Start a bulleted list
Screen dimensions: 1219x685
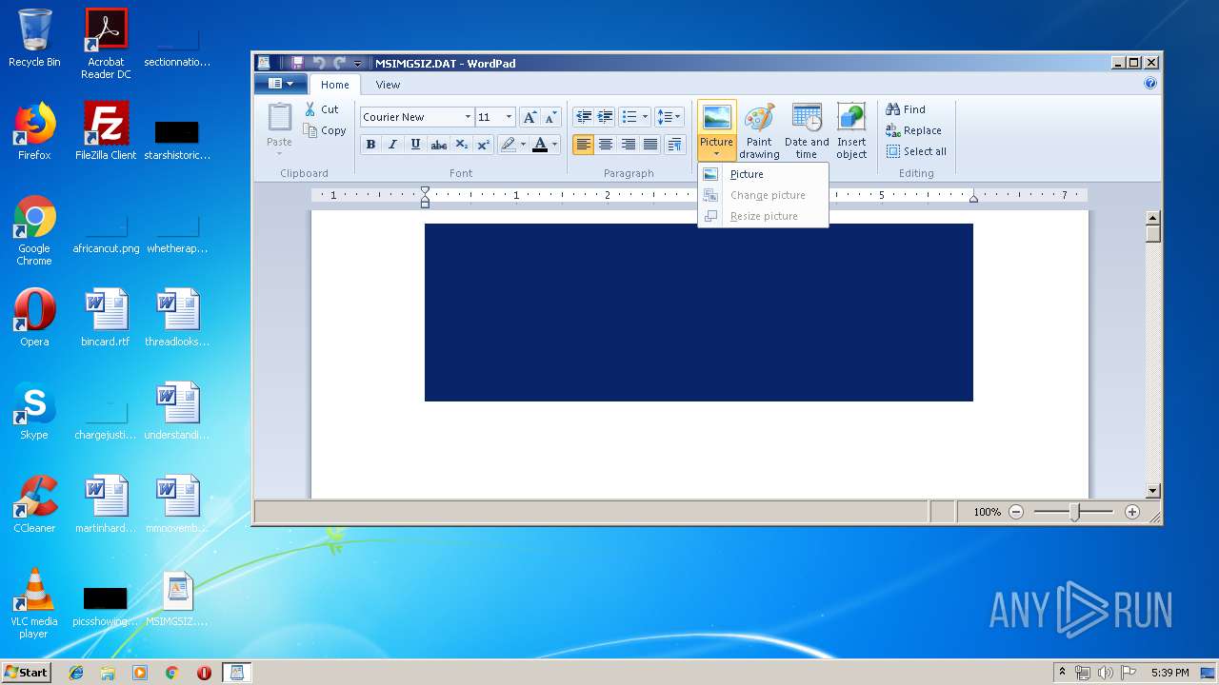(629, 117)
